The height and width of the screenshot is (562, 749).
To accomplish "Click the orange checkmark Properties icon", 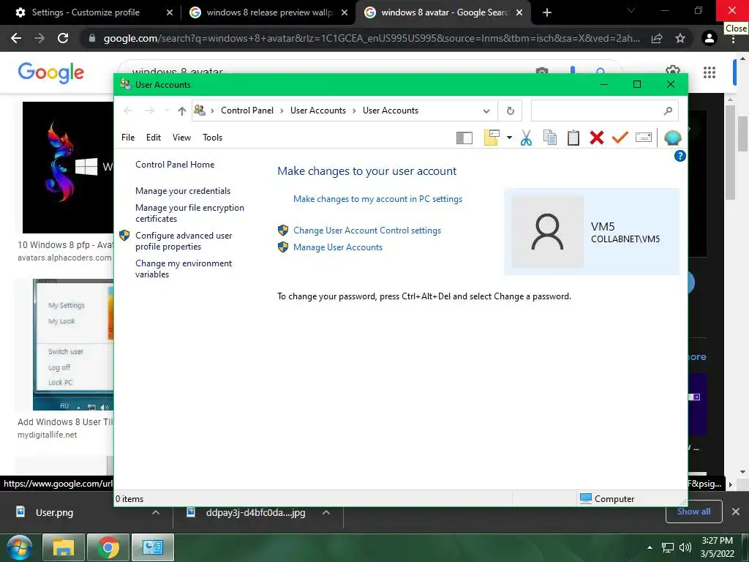I will (x=620, y=138).
